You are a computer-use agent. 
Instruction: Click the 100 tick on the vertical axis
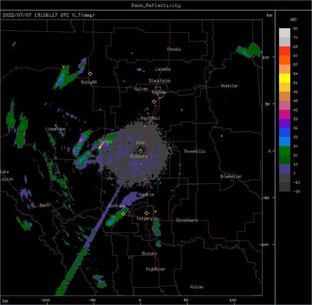(266, 57)
